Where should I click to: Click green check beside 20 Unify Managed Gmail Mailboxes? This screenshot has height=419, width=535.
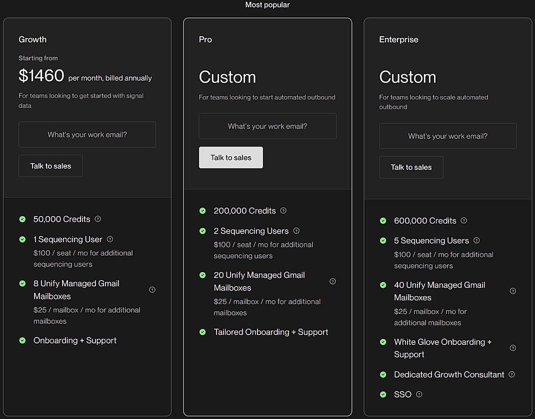click(202, 275)
